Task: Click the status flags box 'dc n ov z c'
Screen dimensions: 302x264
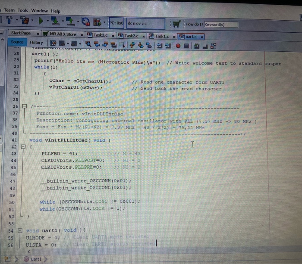Action: tap(146, 23)
